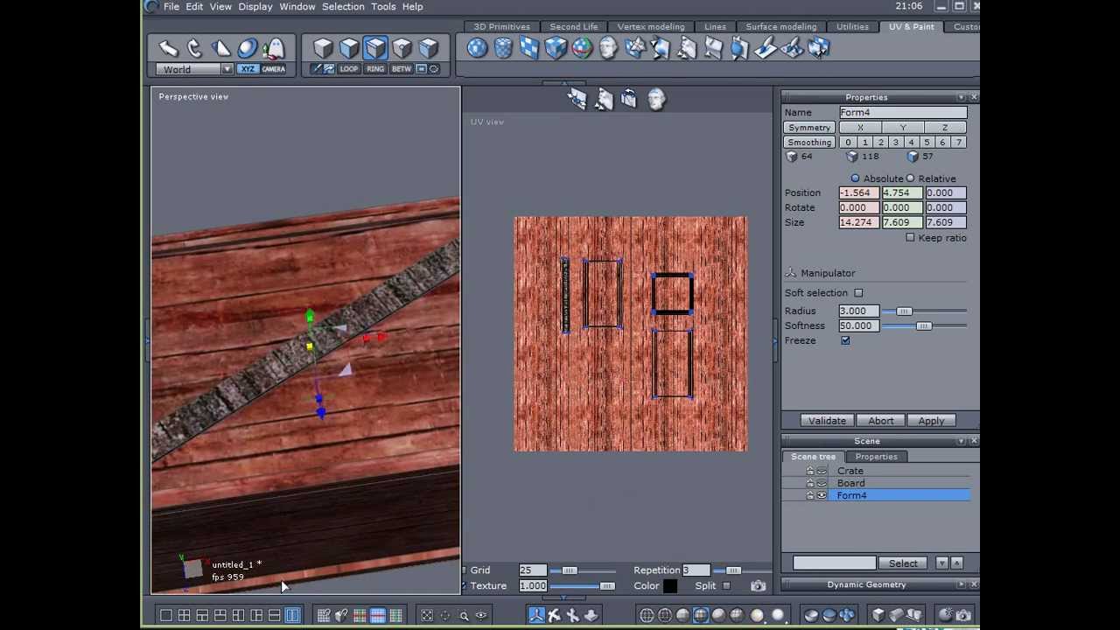The height and width of the screenshot is (630, 1120).
Task: Click the down arrow next to Select button
Action: pos(941,563)
